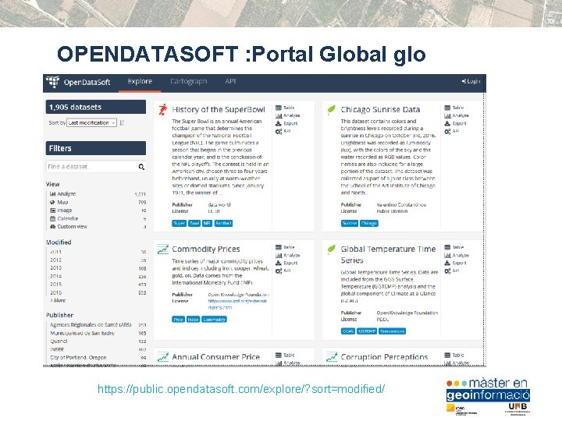This screenshot has width=562, height=421.
Task: Open the Sort by Last modification dropdown
Action: [x=92, y=123]
